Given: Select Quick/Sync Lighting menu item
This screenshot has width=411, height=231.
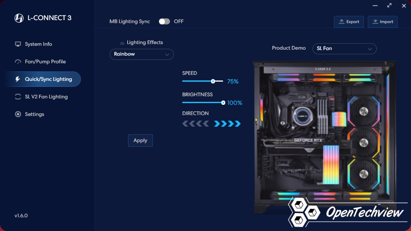Looking at the screenshot, I should (44, 79).
